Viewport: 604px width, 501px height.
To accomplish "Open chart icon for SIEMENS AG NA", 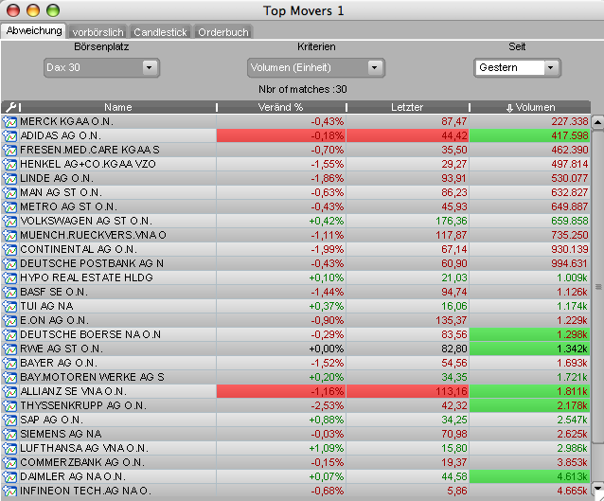I will tap(10, 435).
